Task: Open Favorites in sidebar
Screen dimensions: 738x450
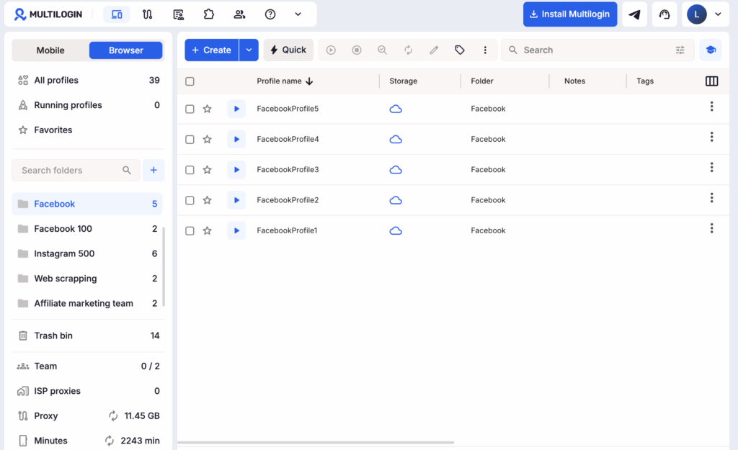Action: [x=88, y=130]
